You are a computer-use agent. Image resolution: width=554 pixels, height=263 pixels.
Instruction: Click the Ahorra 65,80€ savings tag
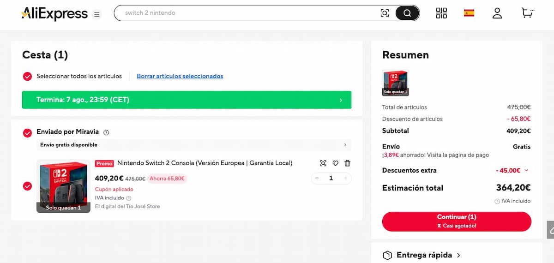(167, 179)
